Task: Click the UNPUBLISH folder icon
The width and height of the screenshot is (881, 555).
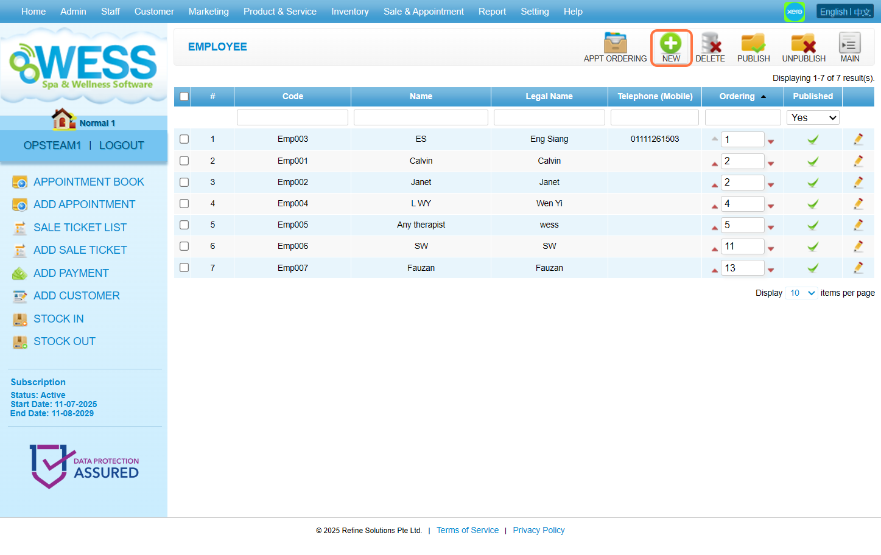Action: 803,44
